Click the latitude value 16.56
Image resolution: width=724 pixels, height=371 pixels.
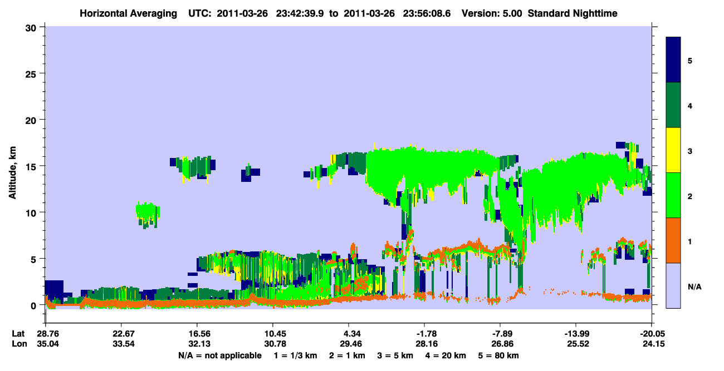[197, 334]
